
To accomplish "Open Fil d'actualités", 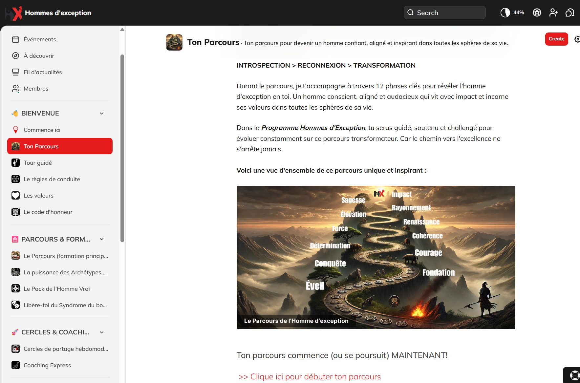I will 60,72.
